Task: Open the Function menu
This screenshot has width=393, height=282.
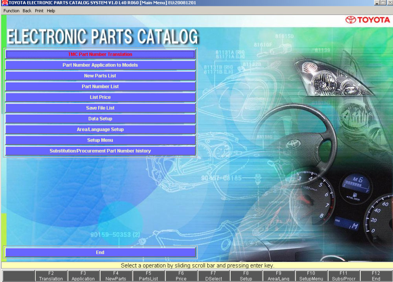Action: (11, 11)
